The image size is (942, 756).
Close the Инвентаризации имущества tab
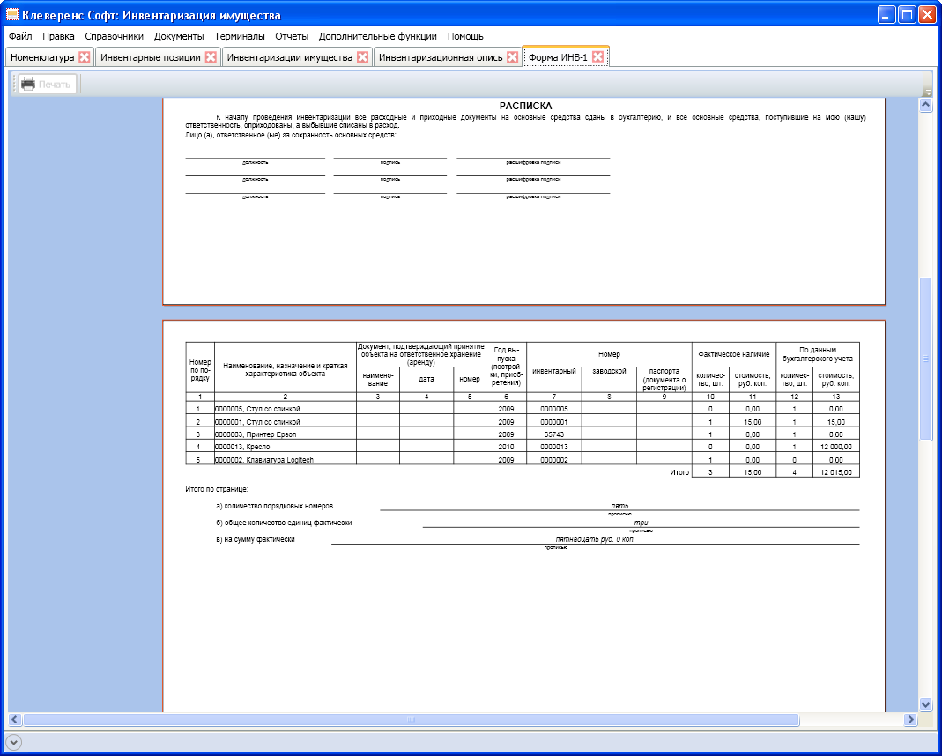tap(363, 57)
